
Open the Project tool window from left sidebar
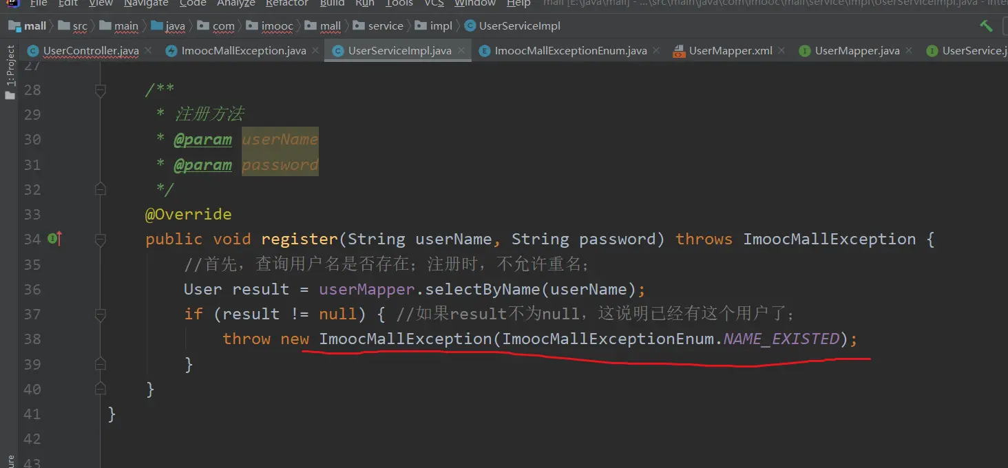click(x=10, y=73)
